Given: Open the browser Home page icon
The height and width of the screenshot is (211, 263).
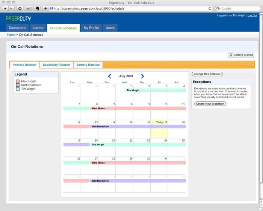Looking at the screenshot, I should (20, 8).
